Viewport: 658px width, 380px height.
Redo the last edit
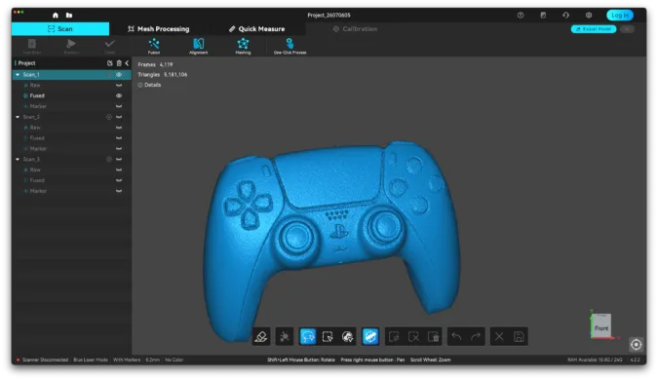point(476,336)
